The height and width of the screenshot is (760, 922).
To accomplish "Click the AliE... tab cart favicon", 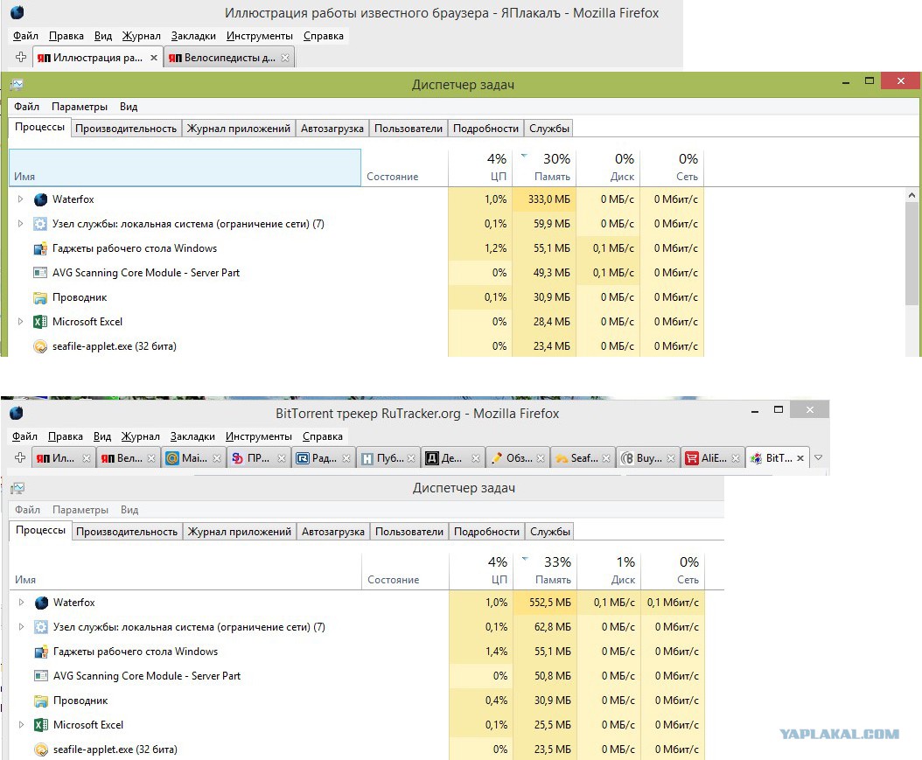I will point(691,458).
